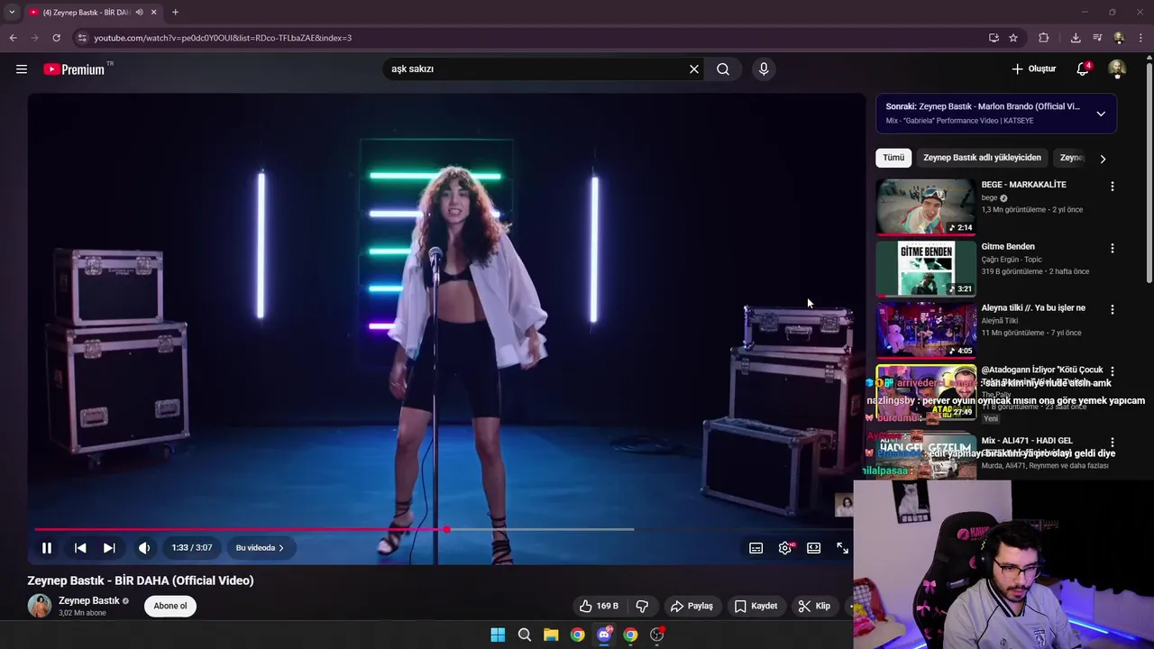Image resolution: width=1154 pixels, height=649 pixels.
Task: Enter fullscreen mode
Action: point(843,547)
